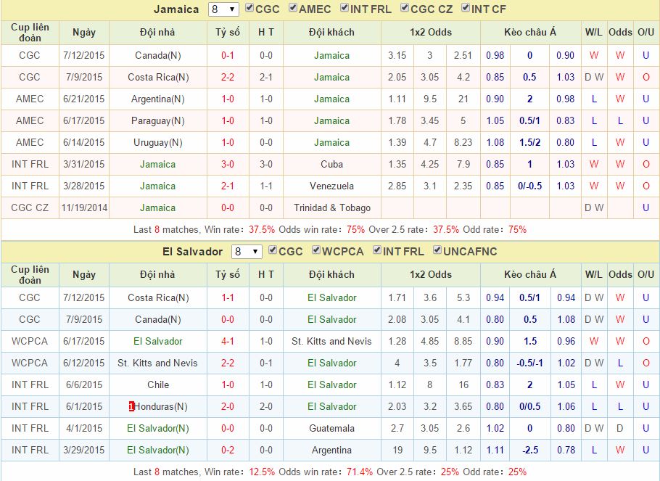This screenshot has width=660, height=481.
Task: Open the 0-2 score of El Salvador vs Argentina
Action: [x=228, y=451]
